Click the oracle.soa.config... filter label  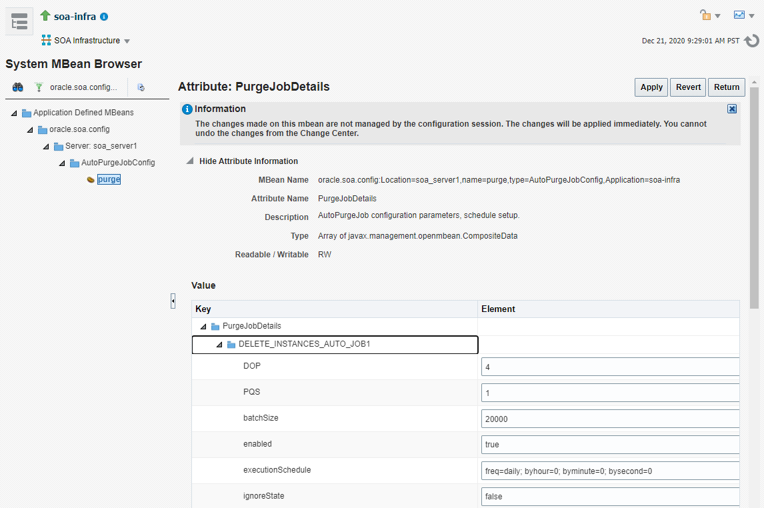click(83, 87)
